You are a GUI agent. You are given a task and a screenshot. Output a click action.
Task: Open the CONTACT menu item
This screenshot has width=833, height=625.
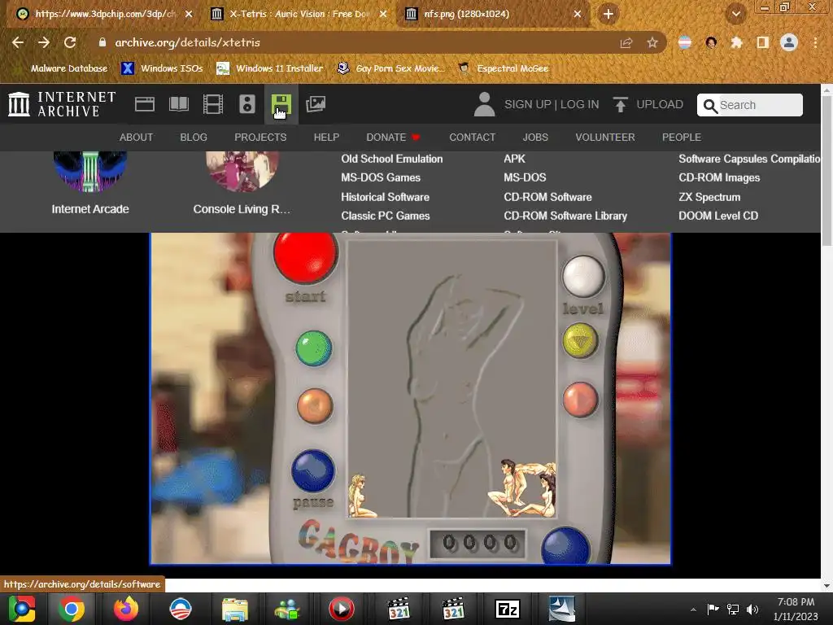pos(473,137)
